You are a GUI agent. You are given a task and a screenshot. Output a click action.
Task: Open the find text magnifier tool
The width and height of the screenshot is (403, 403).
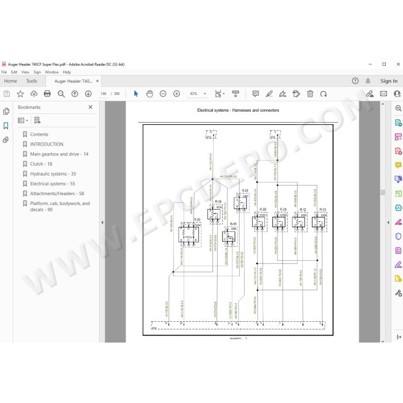pos(61,94)
